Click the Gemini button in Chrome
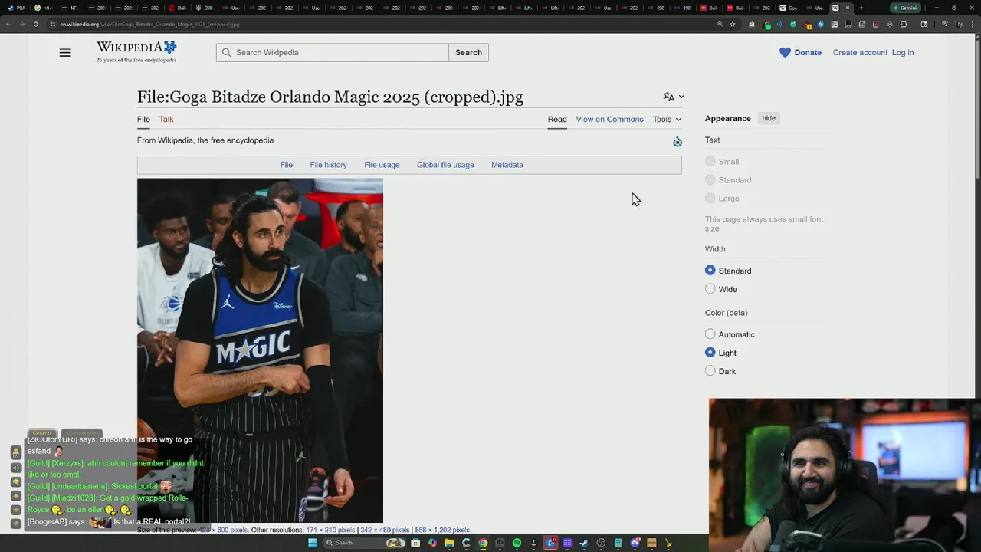Viewport: 981px width, 552px height. point(905,8)
